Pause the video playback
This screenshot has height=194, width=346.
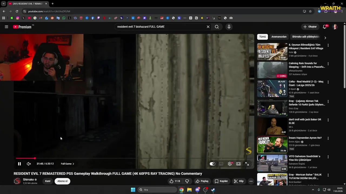tap(19, 164)
